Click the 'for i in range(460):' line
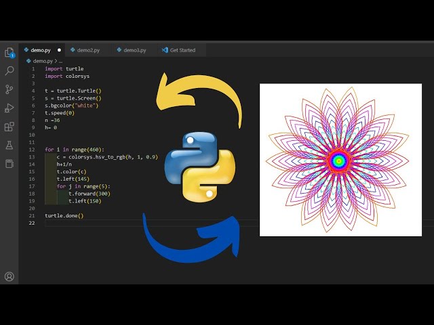 (75, 150)
